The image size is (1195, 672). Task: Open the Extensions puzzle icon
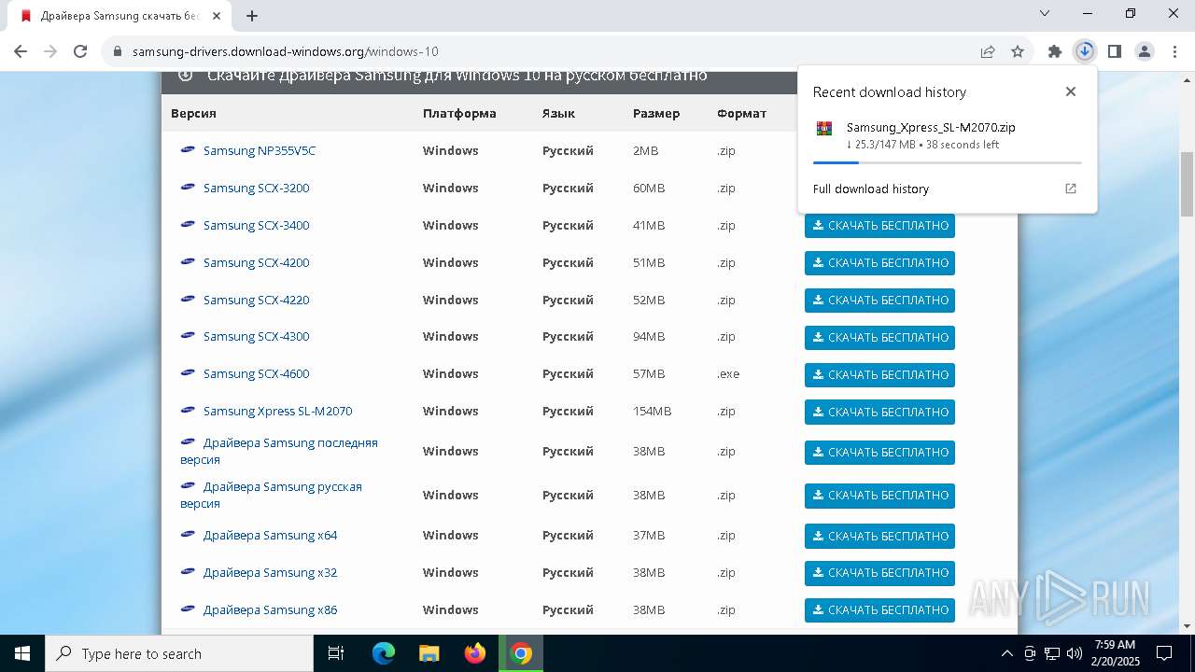pyautogui.click(x=1055, y=51)
